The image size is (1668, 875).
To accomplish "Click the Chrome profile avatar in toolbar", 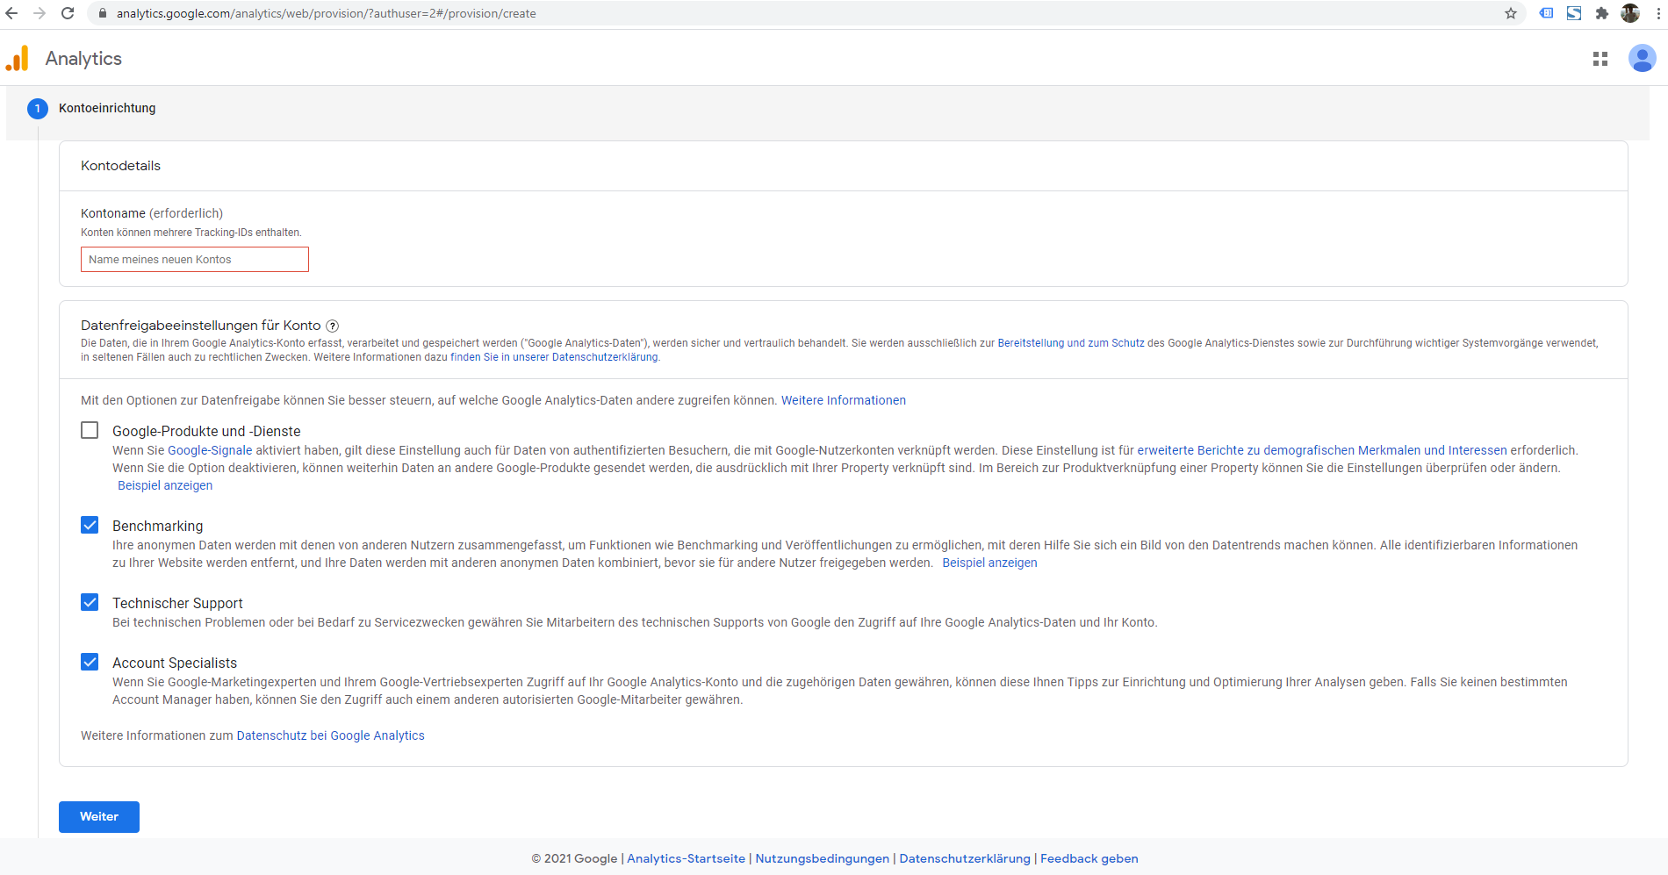I will point(1630,13).
